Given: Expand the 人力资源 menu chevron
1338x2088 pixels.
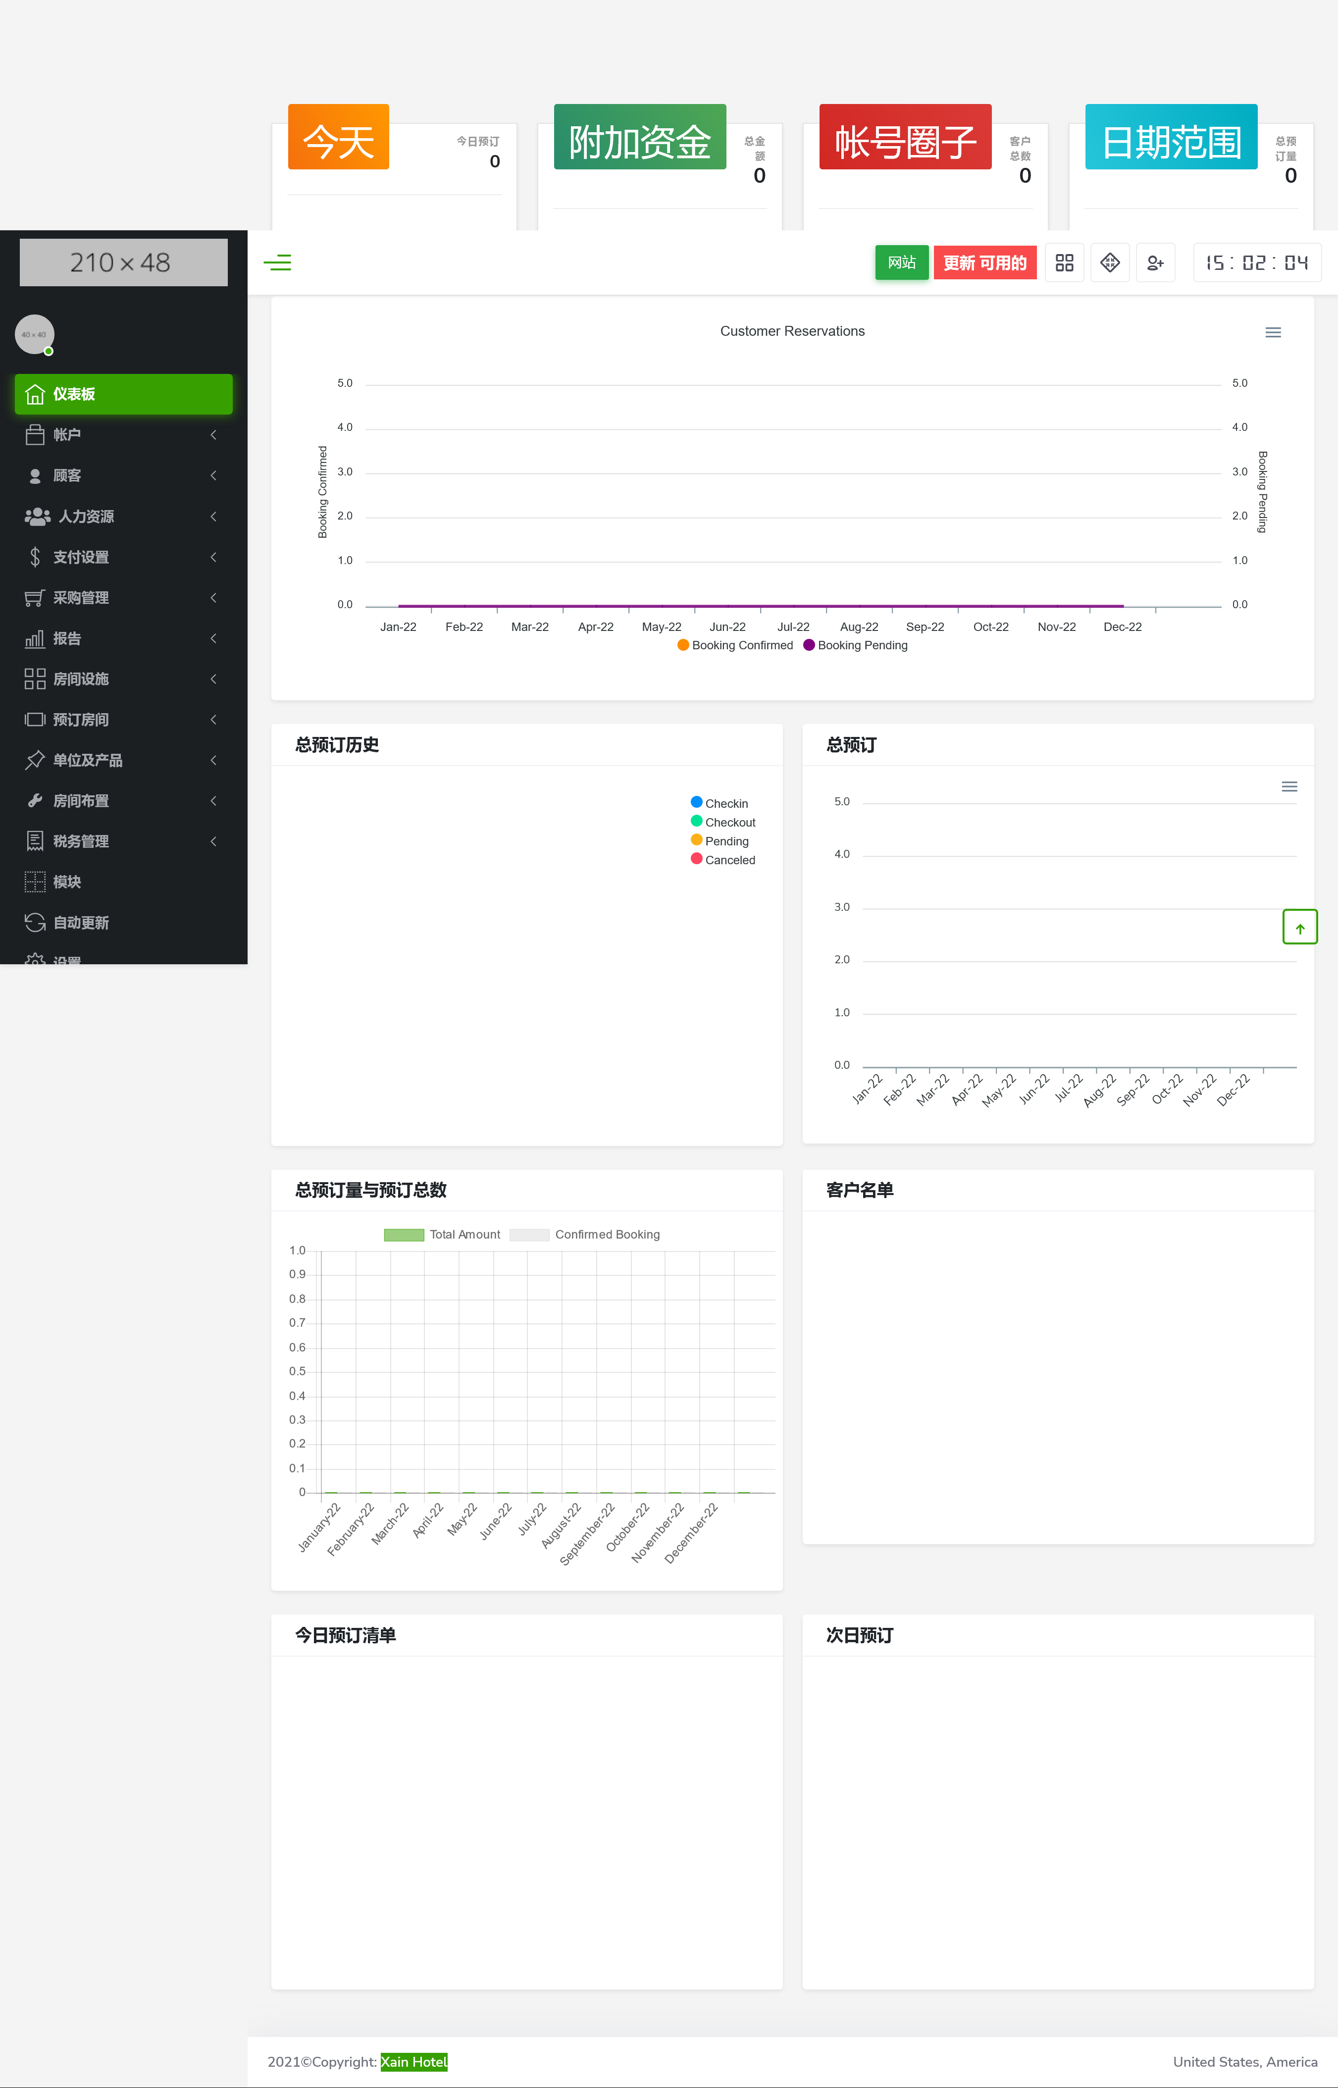Looking at the screenshot, I should click(214, 516).
